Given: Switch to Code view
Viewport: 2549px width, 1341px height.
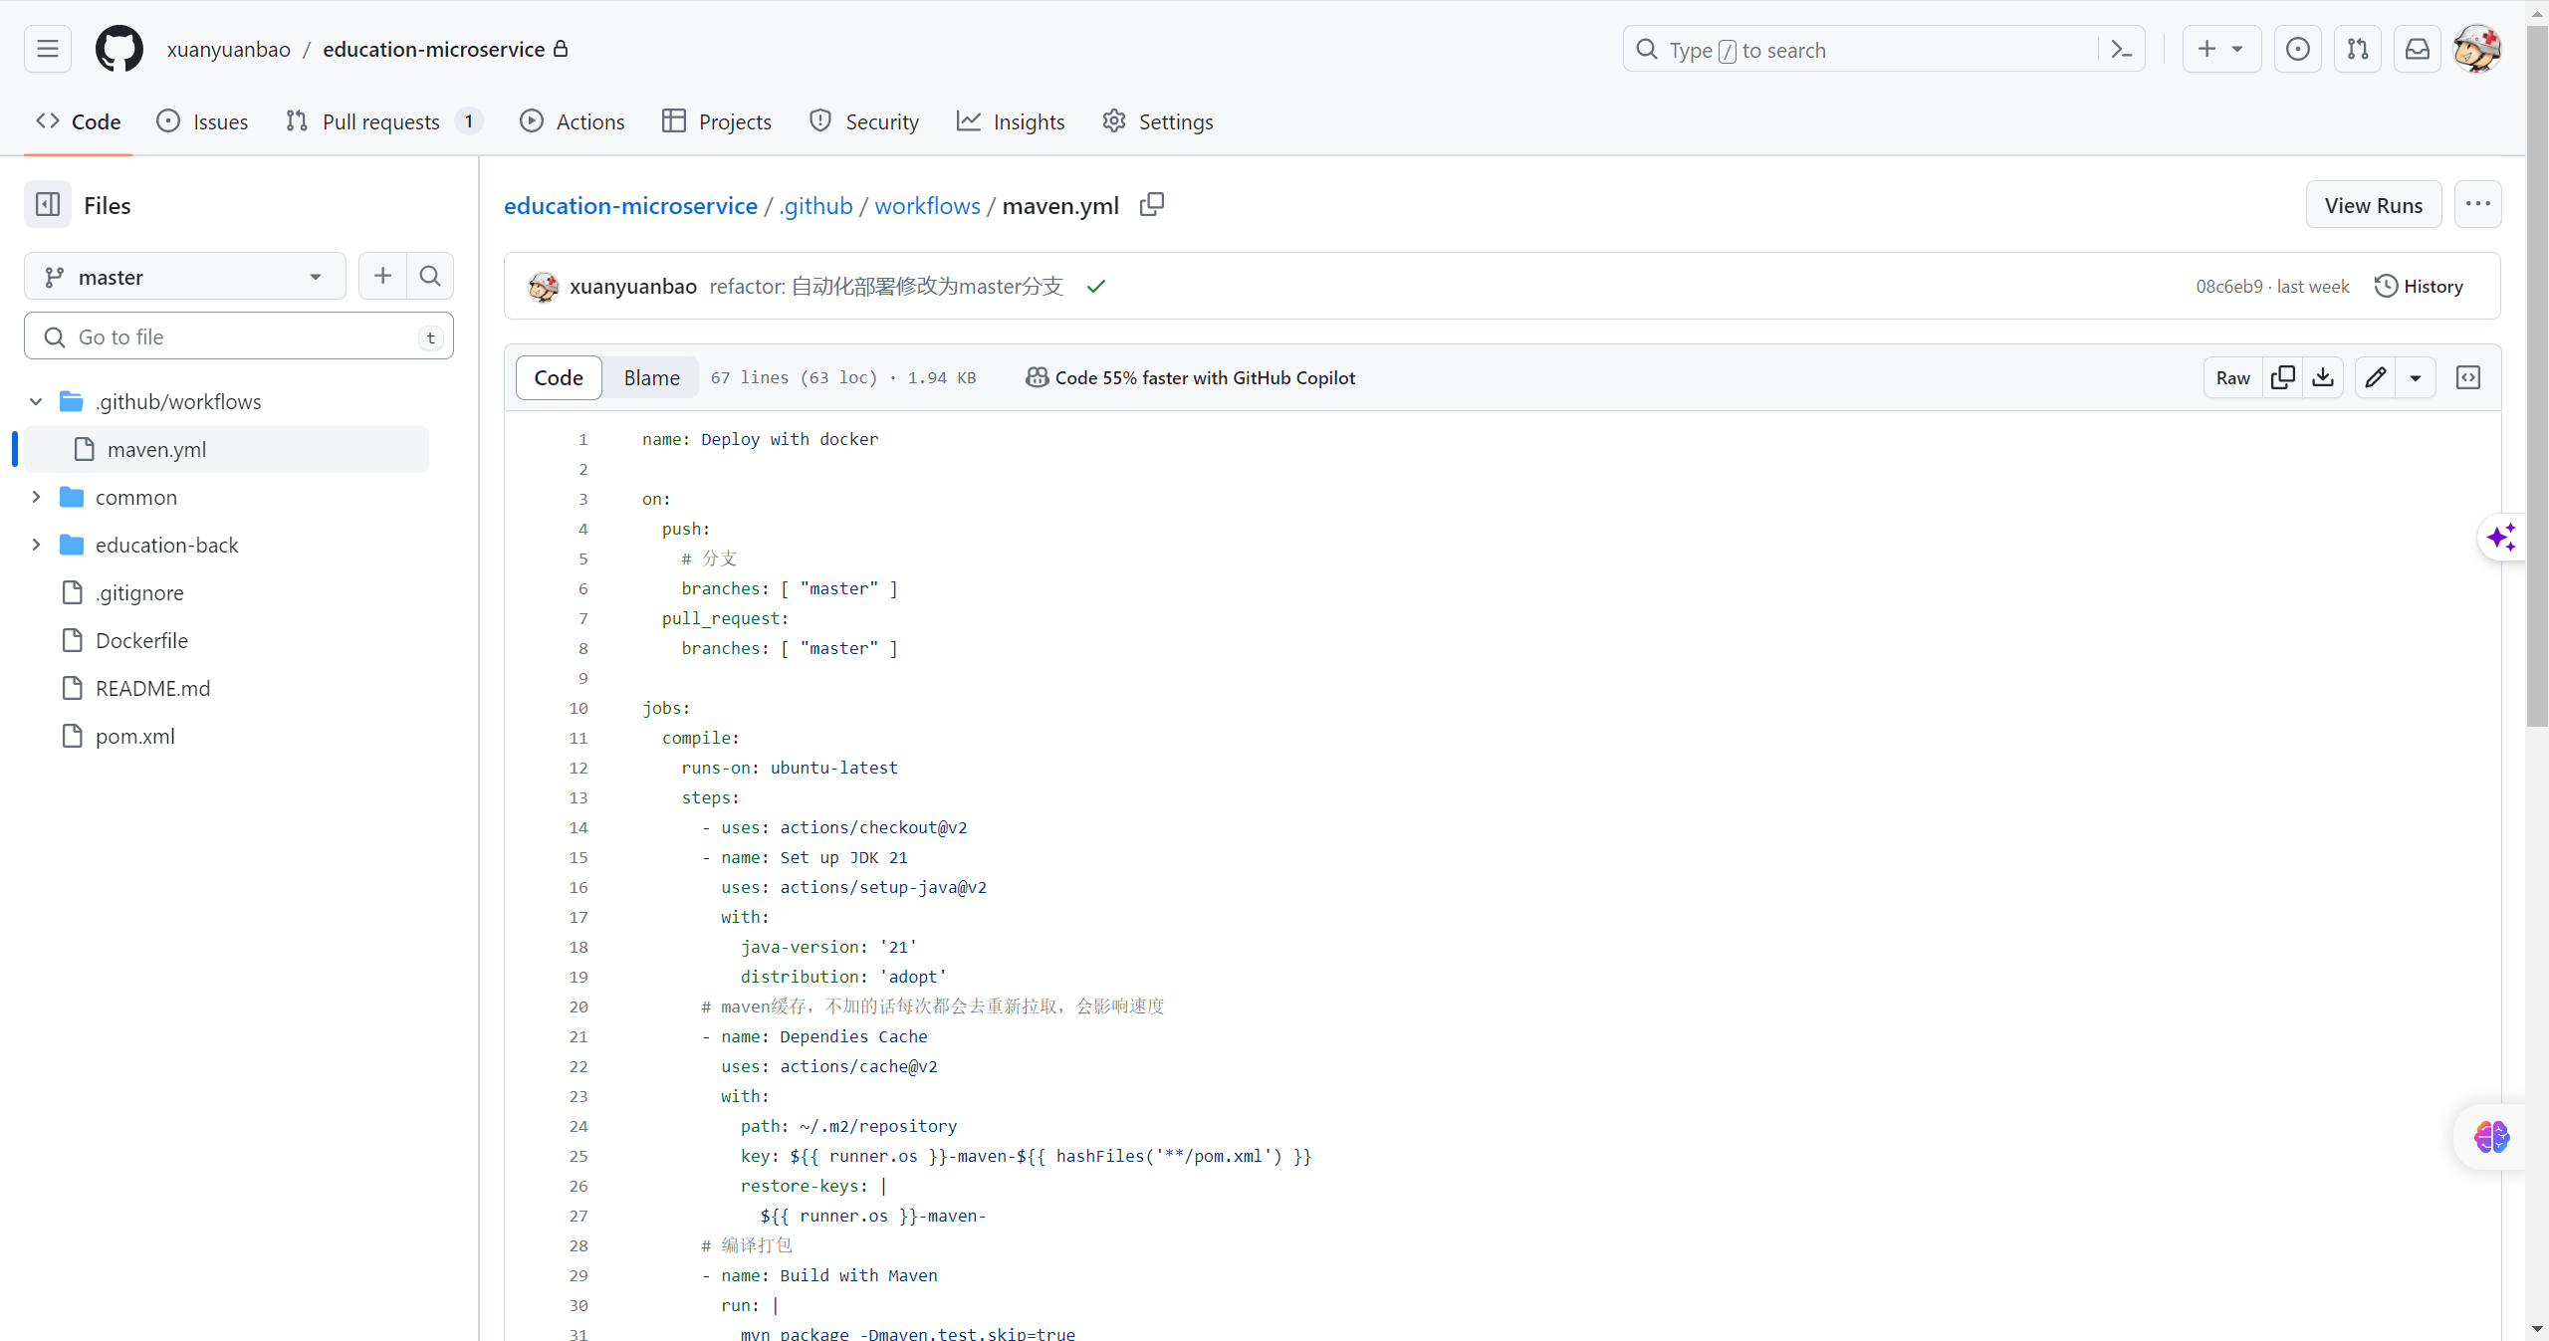Looking at the screenshot, I should tap(558, 377).
